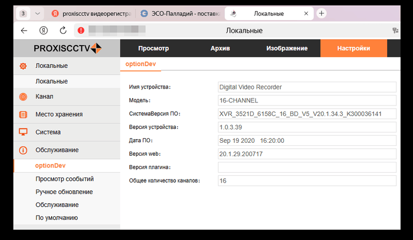
Task: Click the Обслуживание info icon
Action: click(x=23, y=150)
